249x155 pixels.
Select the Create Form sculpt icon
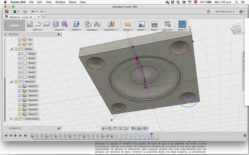(x=64, y=24)
